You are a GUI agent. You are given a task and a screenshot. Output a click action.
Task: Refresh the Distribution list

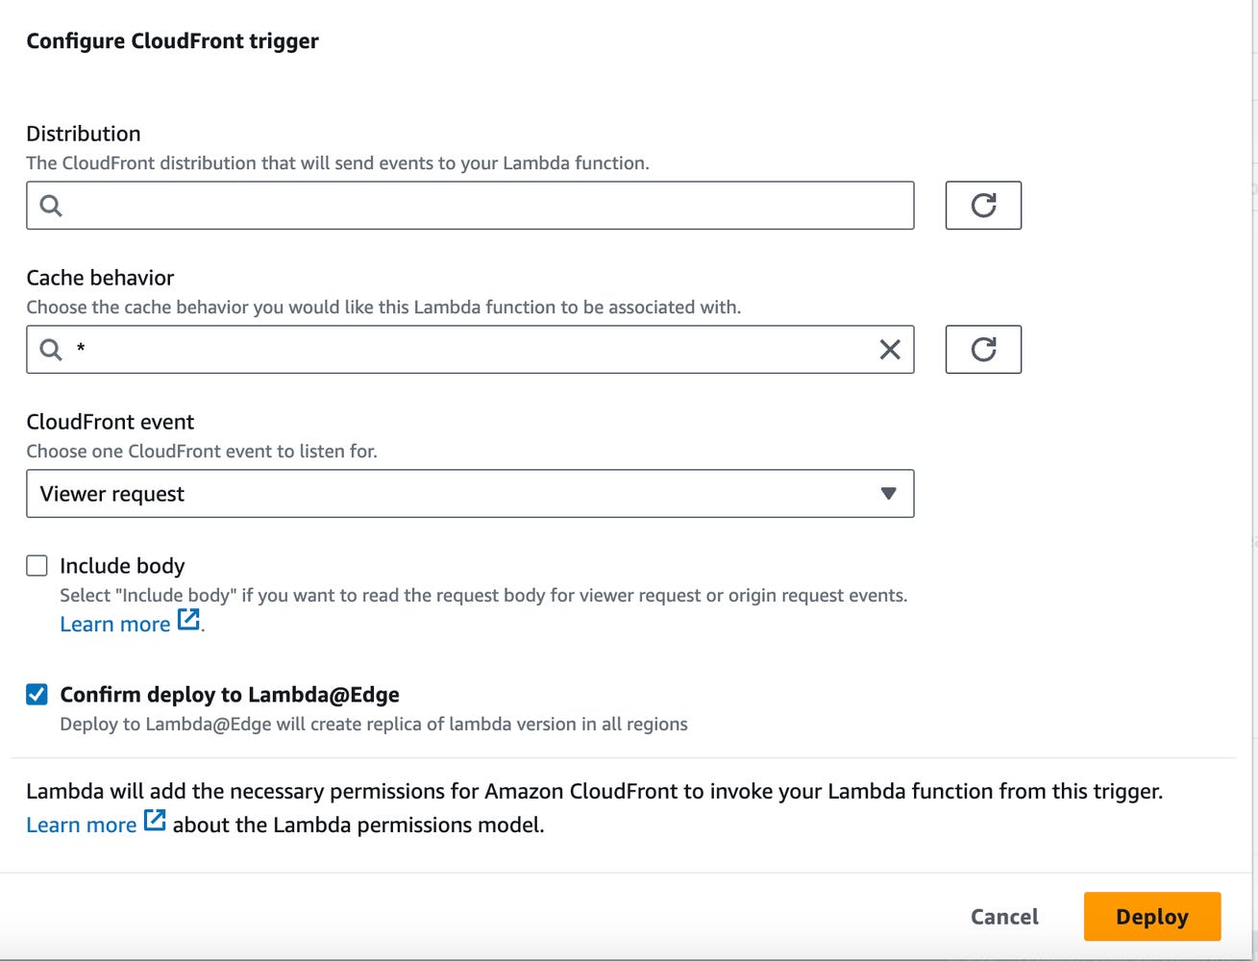coord(983,205)
